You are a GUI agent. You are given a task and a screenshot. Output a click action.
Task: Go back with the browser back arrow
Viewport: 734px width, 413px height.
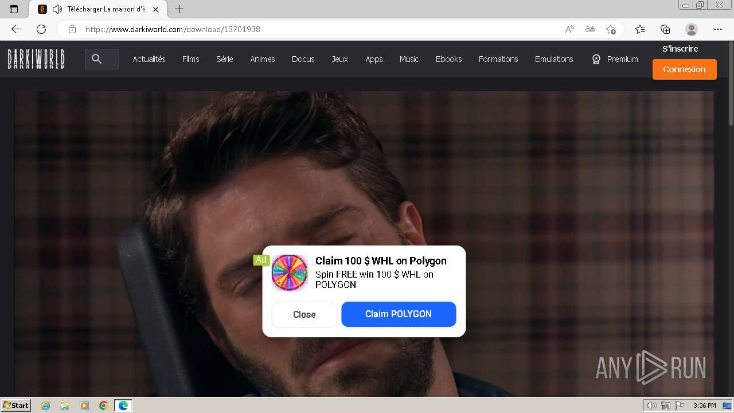point(16,29)
